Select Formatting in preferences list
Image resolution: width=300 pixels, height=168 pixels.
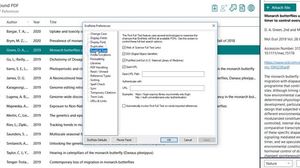(97, 59)
